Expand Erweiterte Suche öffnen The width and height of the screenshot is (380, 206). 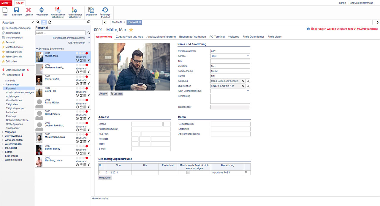click(x=50, y=48)
